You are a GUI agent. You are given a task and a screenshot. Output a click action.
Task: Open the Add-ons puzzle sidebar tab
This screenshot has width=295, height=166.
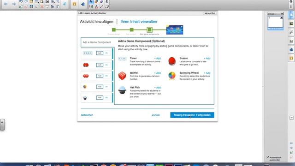pos(291,50)
